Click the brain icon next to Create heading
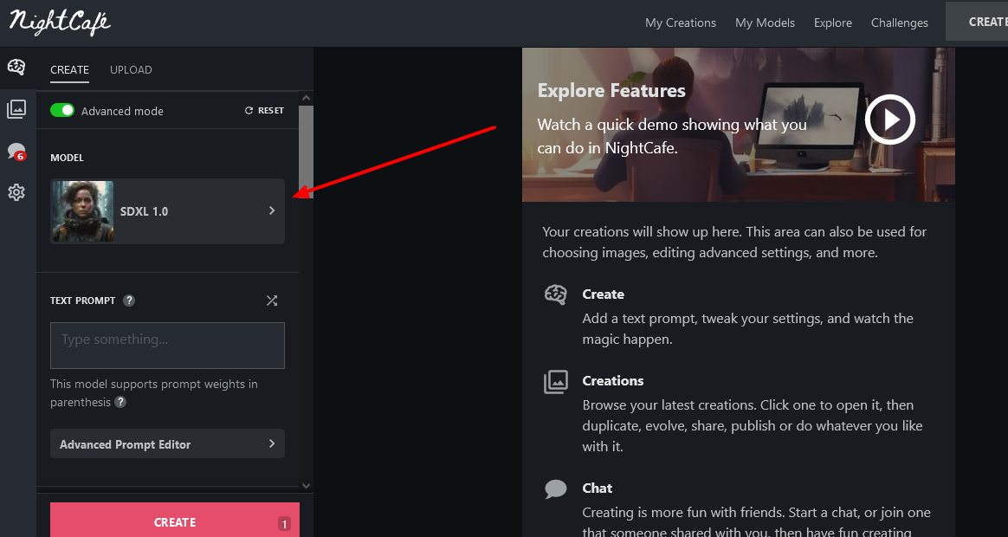The height and width of the screenshot is (537, 1008). click(x=555, y=294)
